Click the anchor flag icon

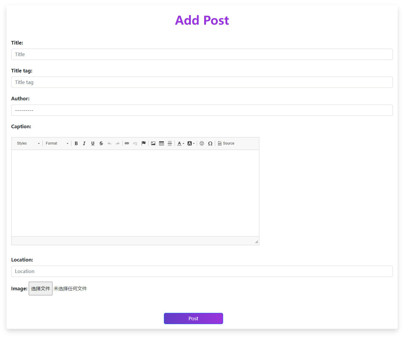coord(144,143)
